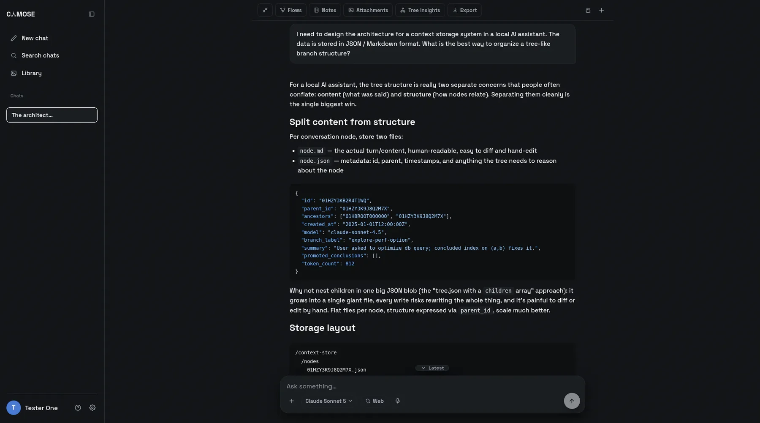This screenshot has width=760, height=423.
Task: Select The architect... chat entry
Action: 52,115
